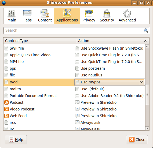Open the Tabs preferences icon

click(x=28, y=13)
